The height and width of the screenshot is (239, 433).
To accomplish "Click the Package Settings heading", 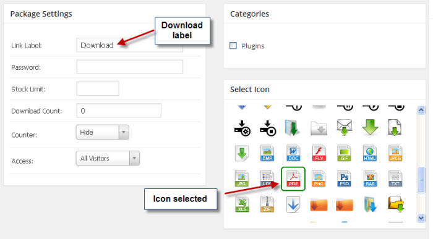I will tap(41, 14).
